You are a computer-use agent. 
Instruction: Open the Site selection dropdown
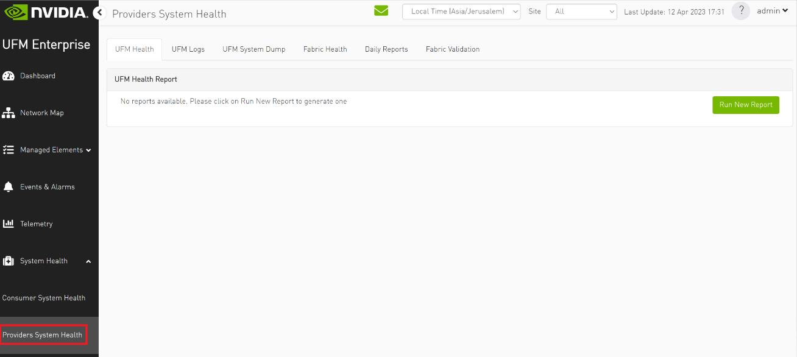tap(581, 11)
